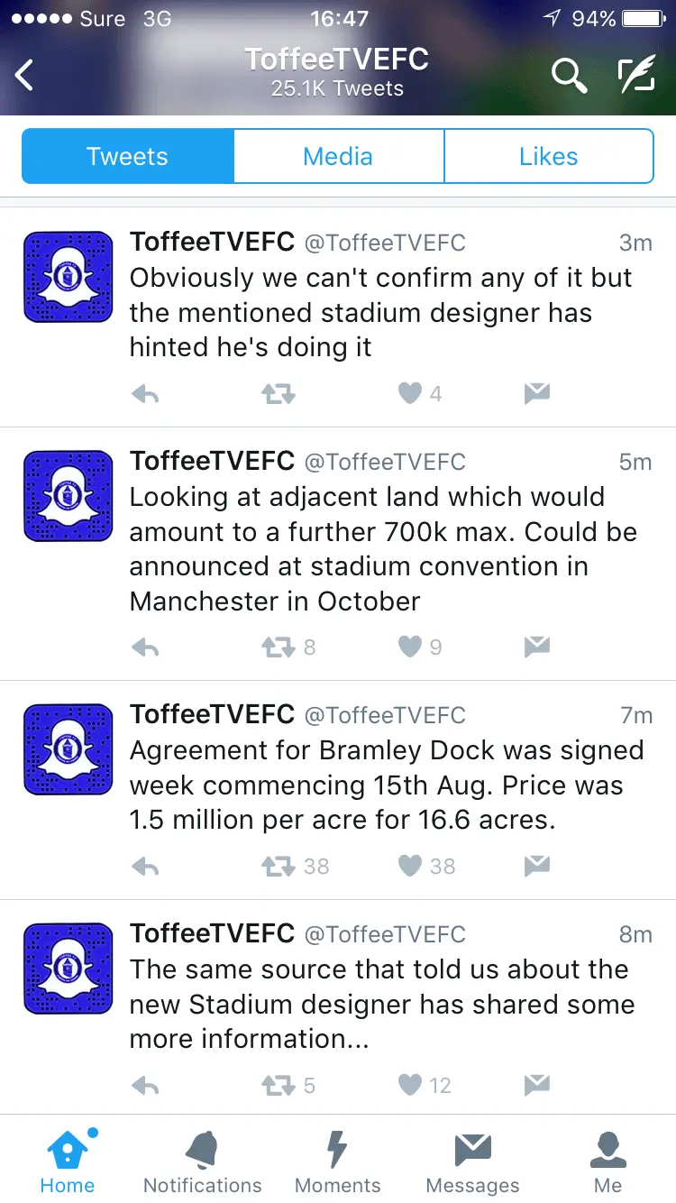Tap the back arrow in header
This screenshot has width=676, height=1203.
point(25,76)
